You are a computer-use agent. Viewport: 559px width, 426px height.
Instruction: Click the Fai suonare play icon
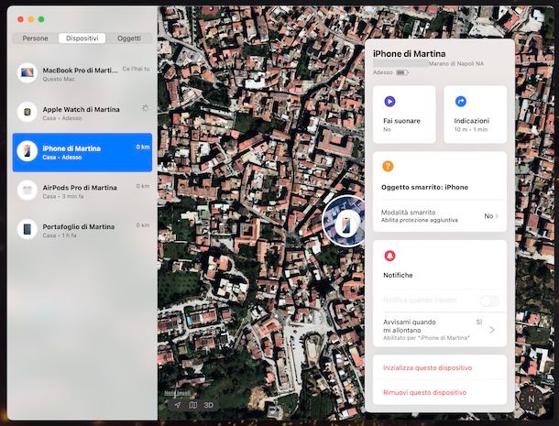coord(389,102)
